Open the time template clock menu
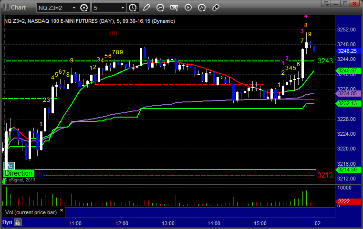Screen dimensions: 363x229 pyautogui.click(x=133, y=8)
